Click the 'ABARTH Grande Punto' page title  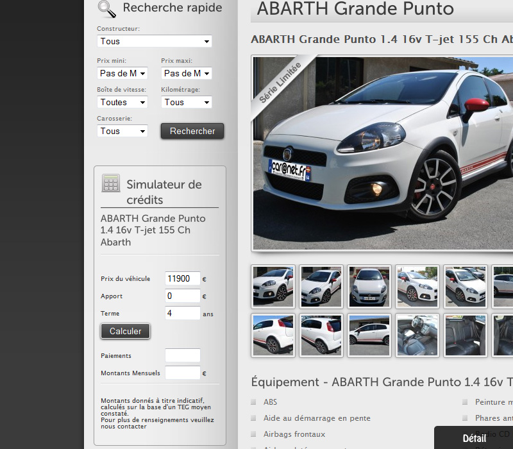coord(355,8)
